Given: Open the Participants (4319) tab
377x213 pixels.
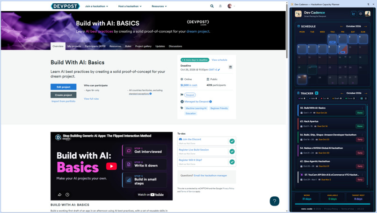Looking at the screenshot, I should [95, 46].
